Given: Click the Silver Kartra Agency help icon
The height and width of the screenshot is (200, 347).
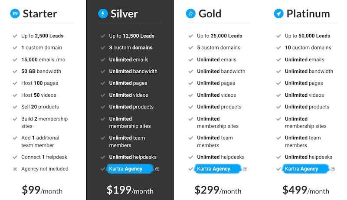Looking at the screenshot, I should point(157,169).
